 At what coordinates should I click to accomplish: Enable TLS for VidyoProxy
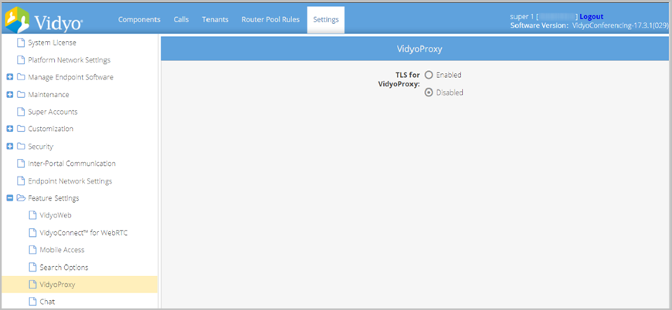tap(429, 75)
